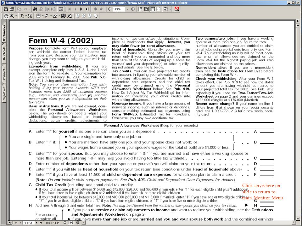The height and width of the screenshot is (226, 302).
Task: Select the Zoom In magnifier tool
Action: pos(12,16)
